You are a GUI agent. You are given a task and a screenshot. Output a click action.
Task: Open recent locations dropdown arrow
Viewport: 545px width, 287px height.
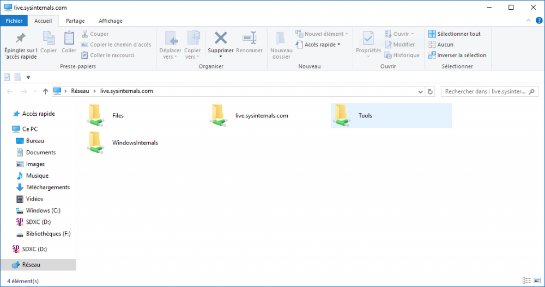35,91
